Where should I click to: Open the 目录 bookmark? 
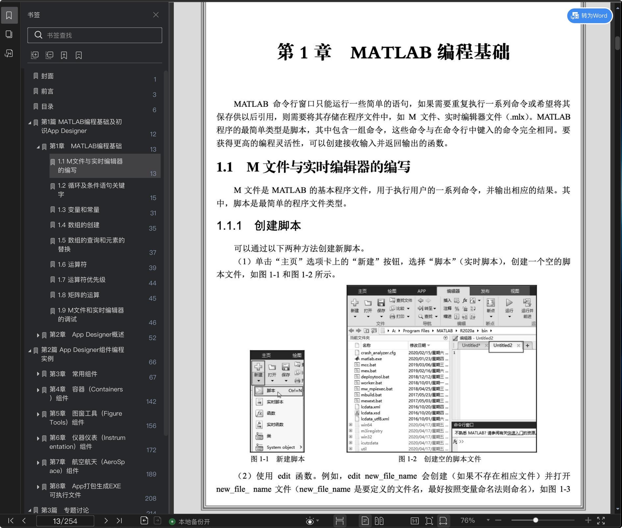(47, 107)
